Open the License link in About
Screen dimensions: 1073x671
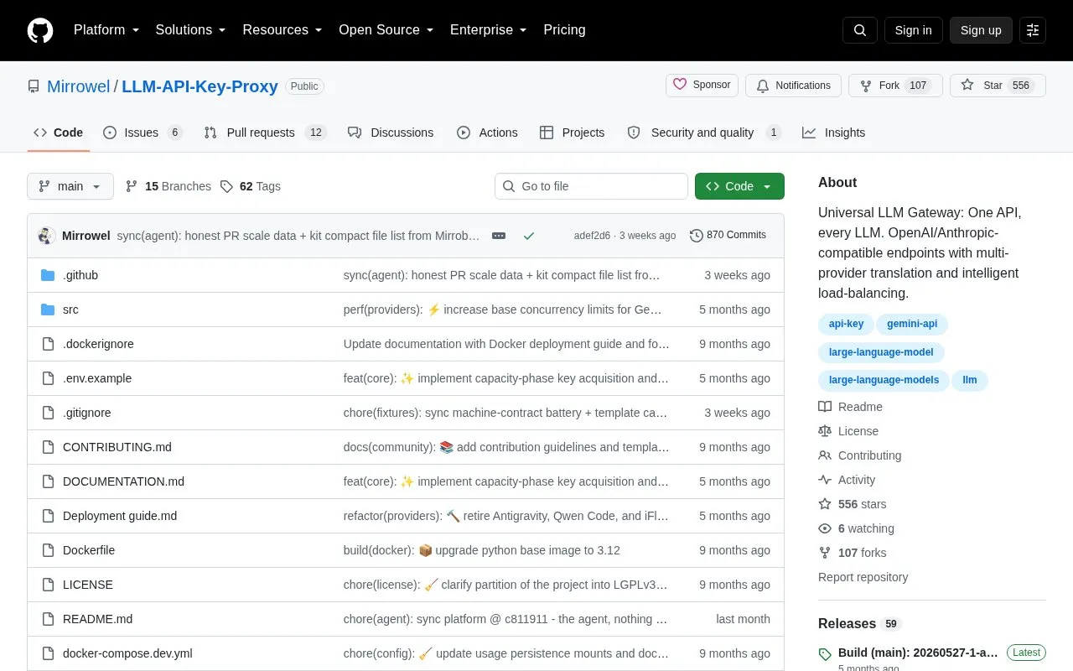coord(849,431)
